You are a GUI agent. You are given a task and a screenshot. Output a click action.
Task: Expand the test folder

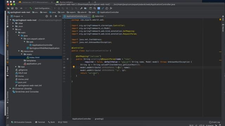(x=16, y=67)
